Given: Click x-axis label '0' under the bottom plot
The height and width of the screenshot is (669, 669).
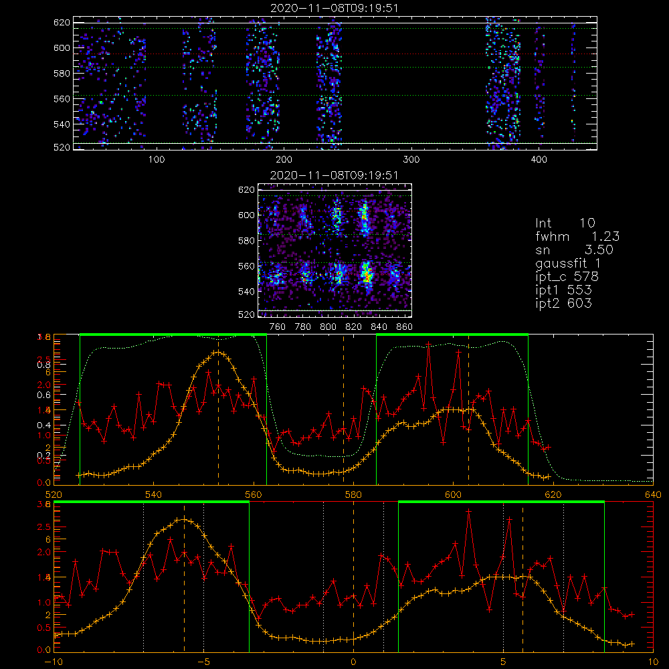Looking at the screenshot, I should coord(353,662).
